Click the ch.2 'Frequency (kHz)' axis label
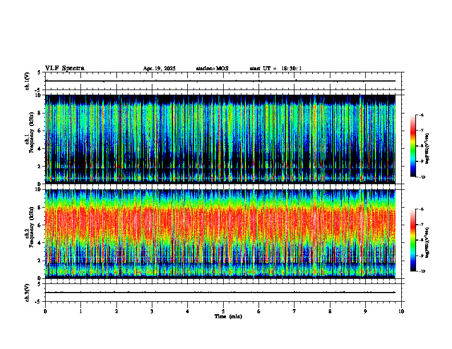 click(31, 227)
